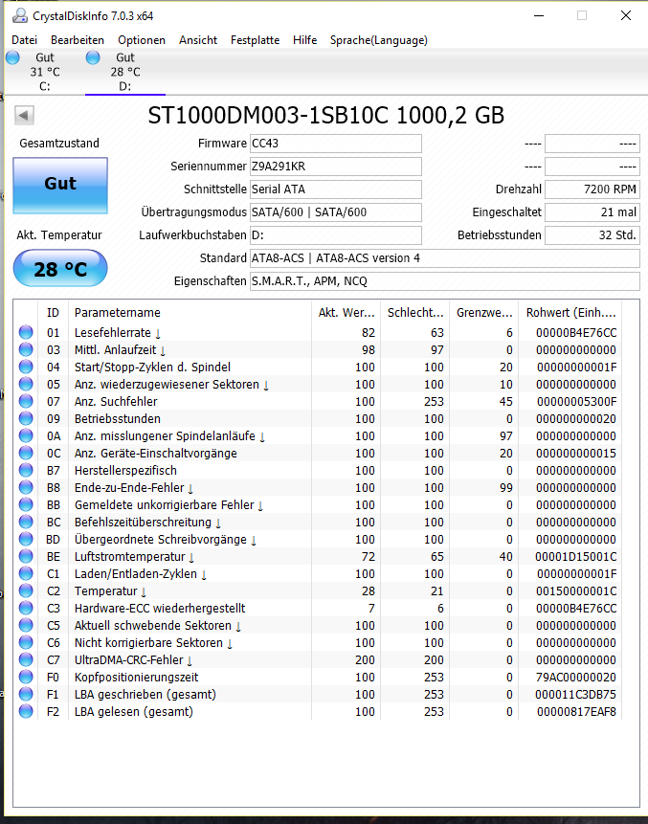The image size is (648, 824).
Task: Click status orb for Luftstromtemperatur row
Action: click(26, 557)
